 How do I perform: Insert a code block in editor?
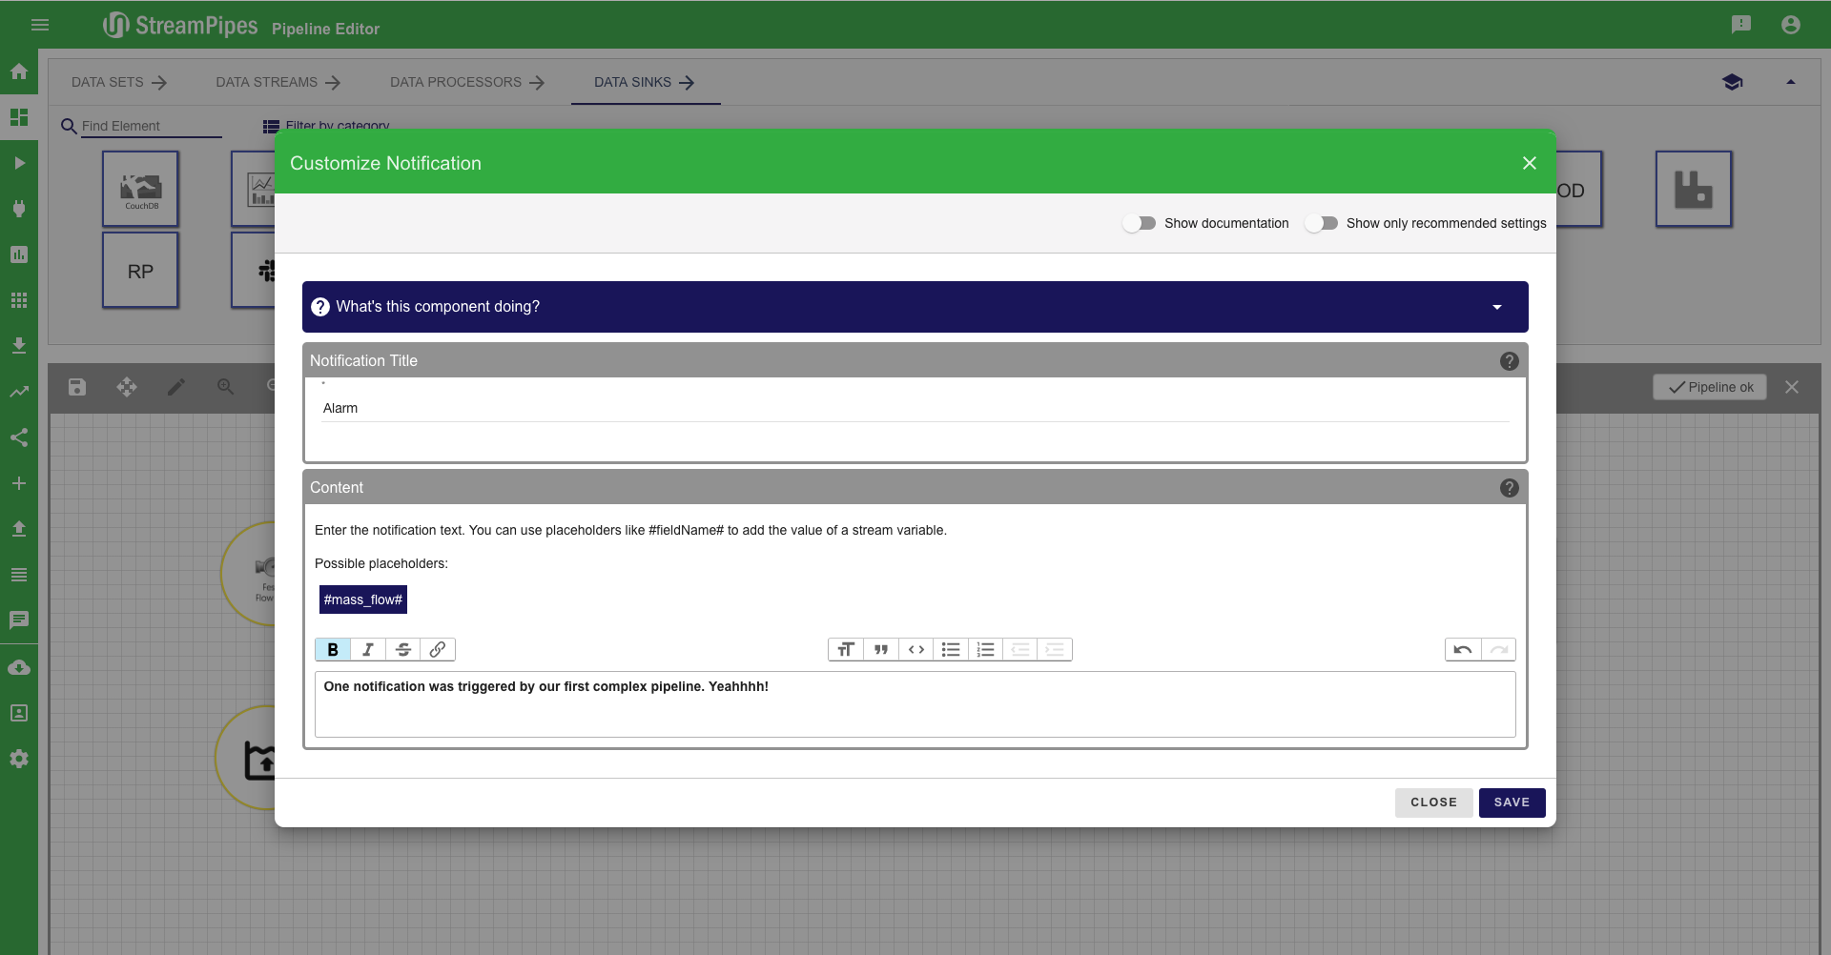pyautogui.click(x=916, y=650)
